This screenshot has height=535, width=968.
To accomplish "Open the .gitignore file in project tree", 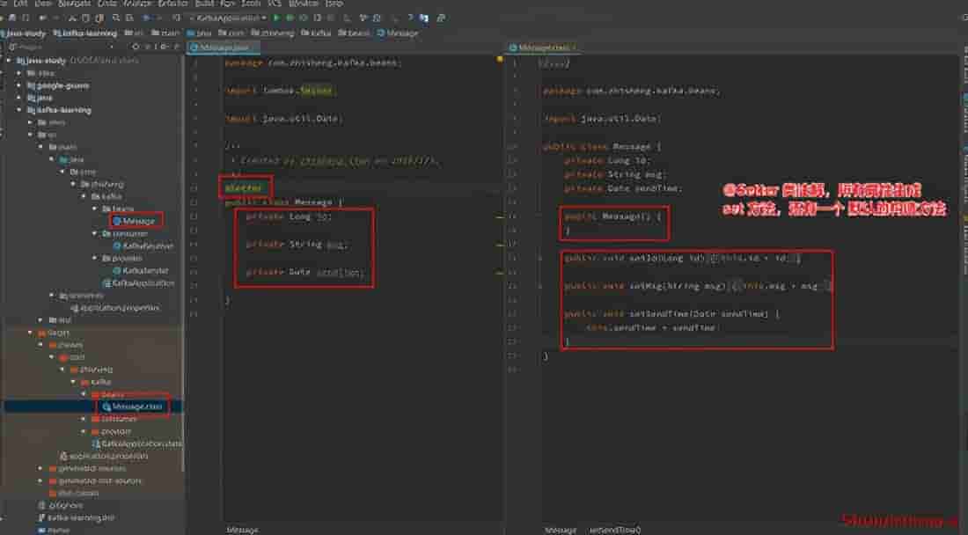I will point(65,505).
